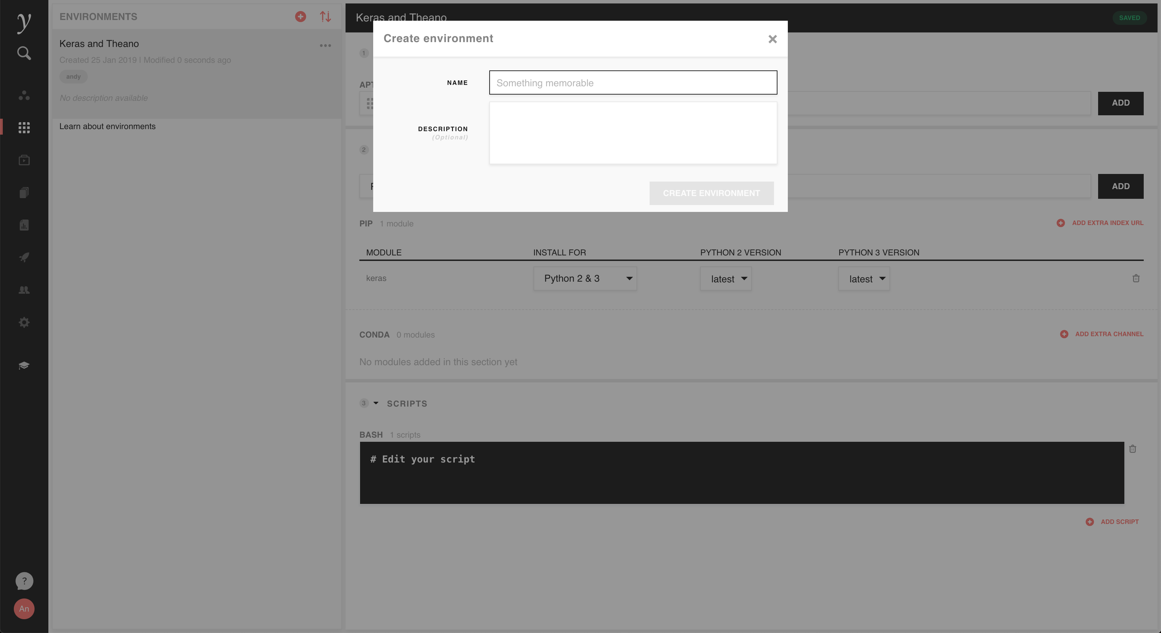Delete the keras pip module with trash icon
The height and width of the screenshot is (633, 1161).
pyautogui.click(x=1136, y=278)
